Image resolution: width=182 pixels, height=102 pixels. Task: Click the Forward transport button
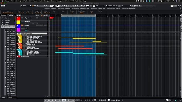tap(56, 100)
